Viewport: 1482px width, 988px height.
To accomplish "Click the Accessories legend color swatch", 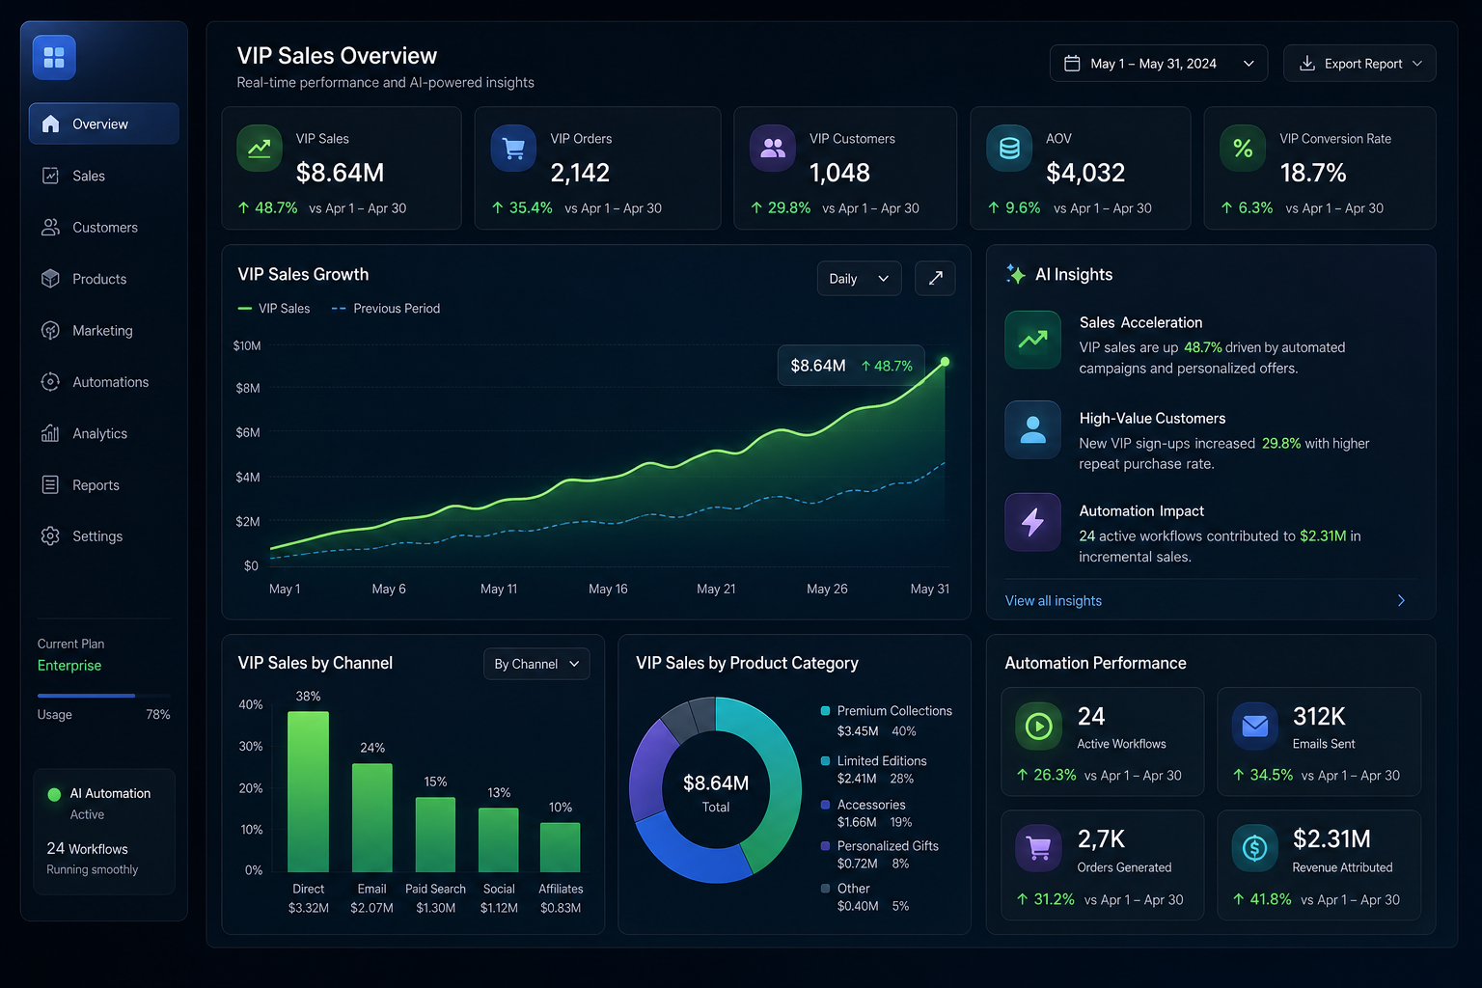I will click(x=825, y=805).
